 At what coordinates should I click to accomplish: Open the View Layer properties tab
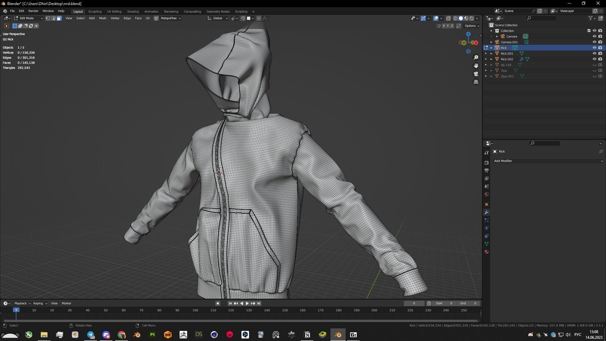tap(486, 178)
